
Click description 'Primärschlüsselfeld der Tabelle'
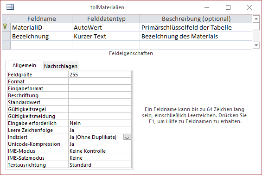point(196,27)
